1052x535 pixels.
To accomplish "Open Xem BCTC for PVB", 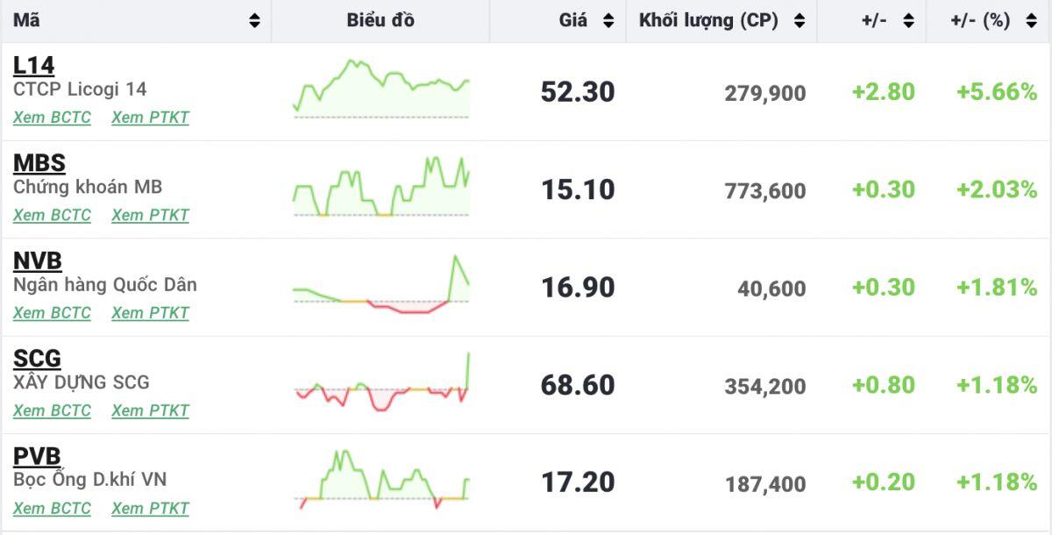I will click(x=52, y=508).
